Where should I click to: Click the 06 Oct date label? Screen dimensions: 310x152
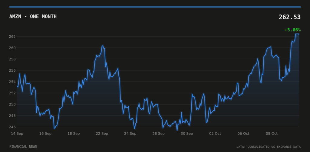tap(243, 134)
